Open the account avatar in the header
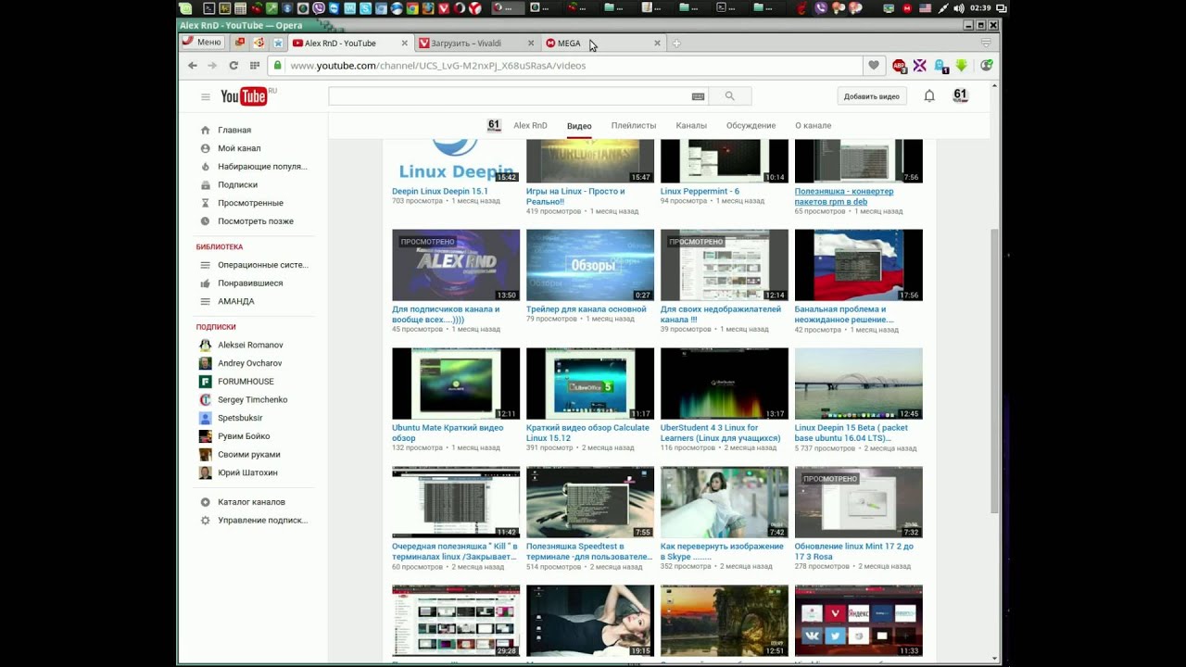Viewport: 1186px width, 667px height. pyautogui.click(x=961, y=96)
